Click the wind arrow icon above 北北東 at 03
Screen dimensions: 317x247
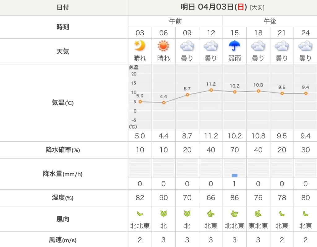coord(140,214)
